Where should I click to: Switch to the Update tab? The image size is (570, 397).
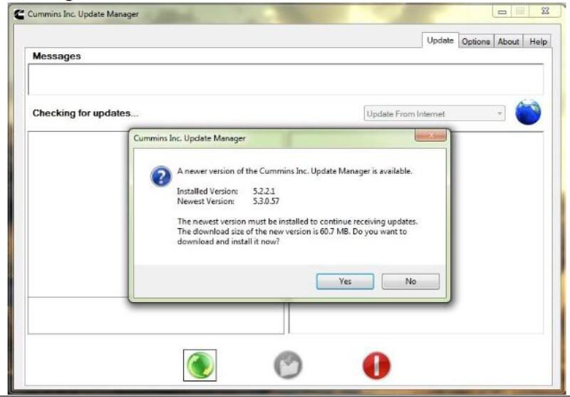(x=440, y=41)
